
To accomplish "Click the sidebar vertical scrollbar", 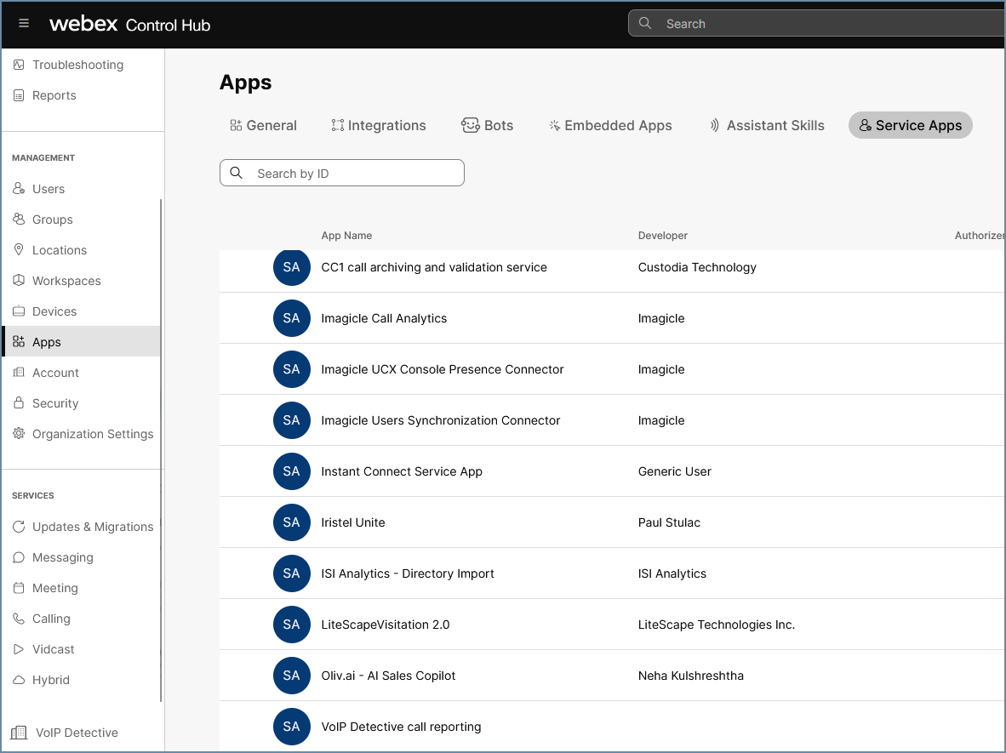I will [x=160, y=449].
